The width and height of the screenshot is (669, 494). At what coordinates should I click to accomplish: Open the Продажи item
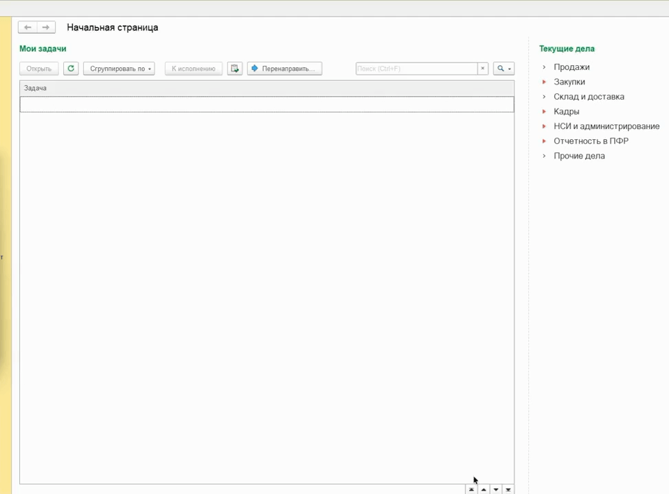click(x=571, y=67)
